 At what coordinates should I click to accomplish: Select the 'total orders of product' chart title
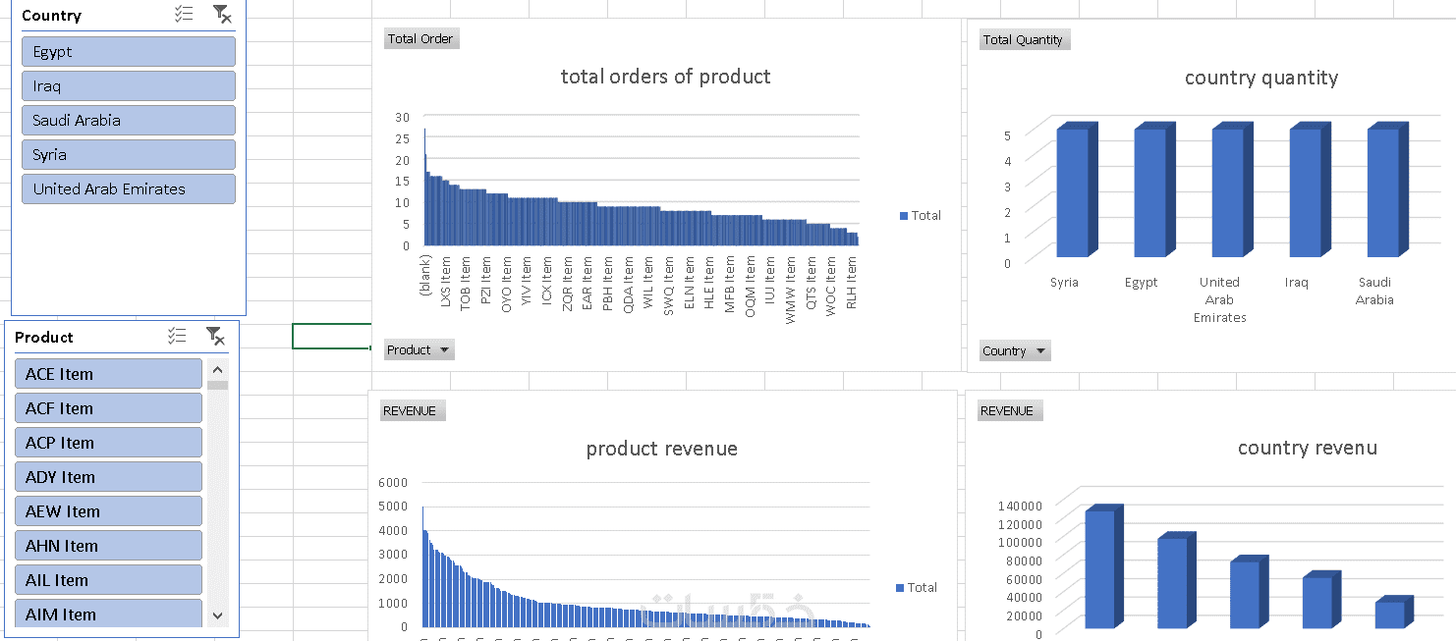665,77
